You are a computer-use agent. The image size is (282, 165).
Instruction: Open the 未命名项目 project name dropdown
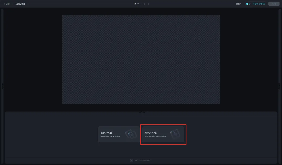(x=21, y=4)
